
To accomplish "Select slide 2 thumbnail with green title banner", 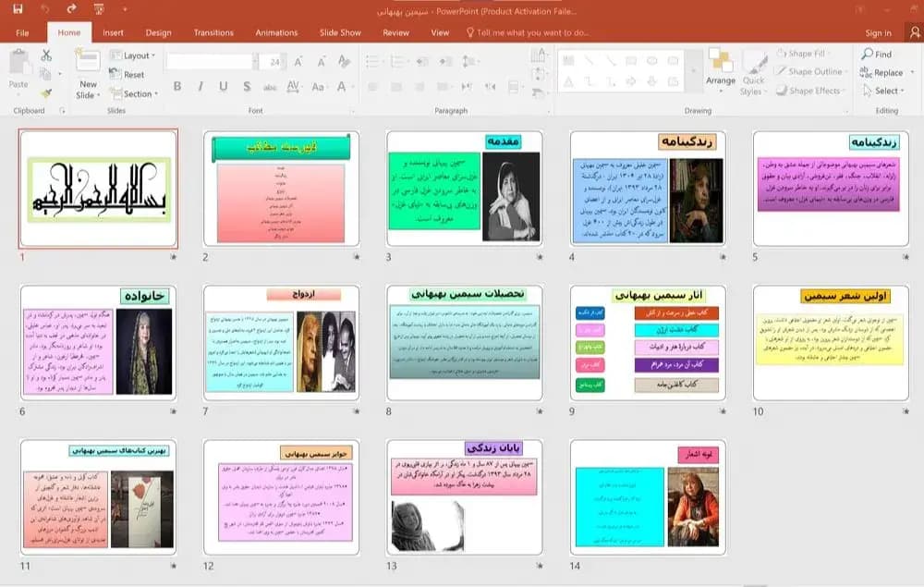I will tap(281, 188).
